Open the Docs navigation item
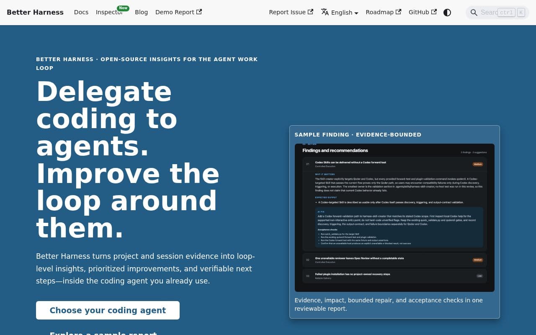 point(81,12)
